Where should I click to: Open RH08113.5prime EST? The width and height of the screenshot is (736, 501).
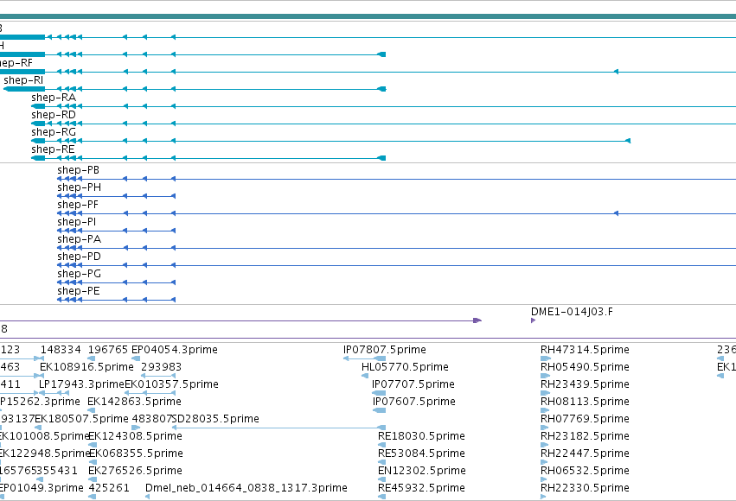pyautogui.click(x=585, y=402)
